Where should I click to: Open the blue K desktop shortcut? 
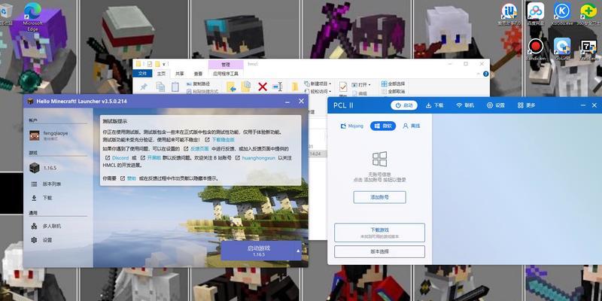562,14
